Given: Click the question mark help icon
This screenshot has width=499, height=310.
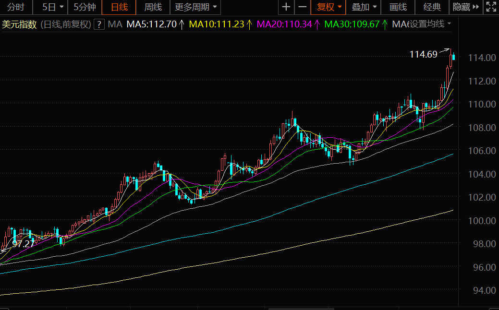Looking at the screenshot, I should click(99, 24).
